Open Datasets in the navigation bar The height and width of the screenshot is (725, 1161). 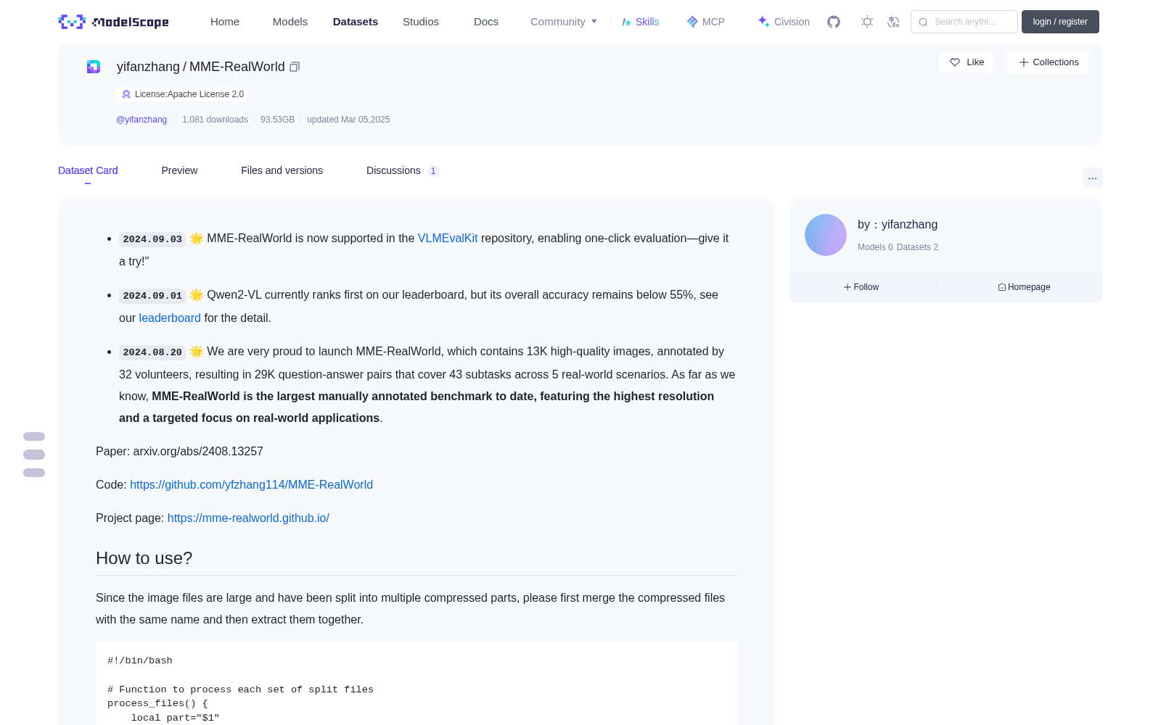click(x=356, y=22)
